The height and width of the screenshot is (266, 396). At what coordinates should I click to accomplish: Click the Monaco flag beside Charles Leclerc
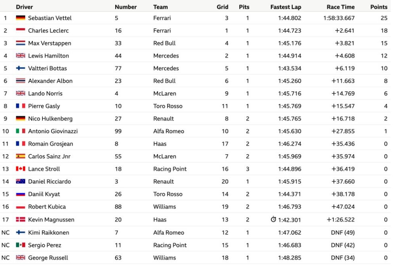(x=21, y=30)
